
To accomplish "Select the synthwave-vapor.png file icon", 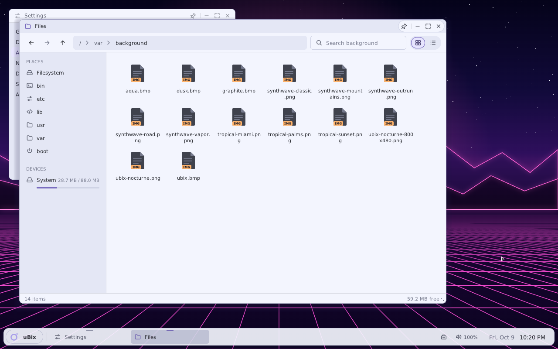I will (x=188, y=117).
